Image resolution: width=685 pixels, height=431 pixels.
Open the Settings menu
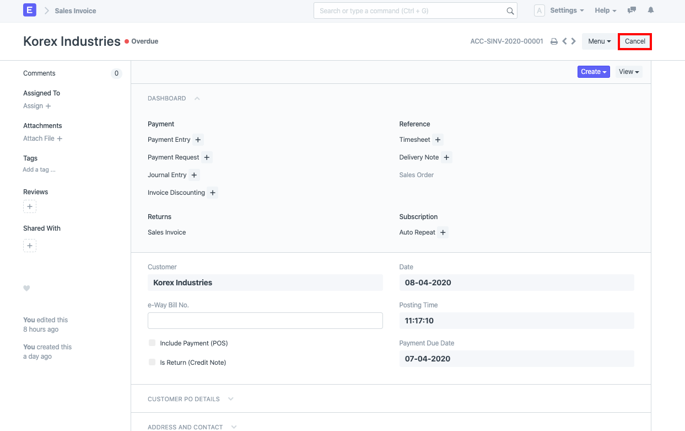pos(567,10)
